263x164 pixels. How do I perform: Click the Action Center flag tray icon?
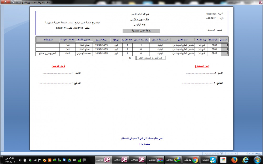tap(40, 160)
